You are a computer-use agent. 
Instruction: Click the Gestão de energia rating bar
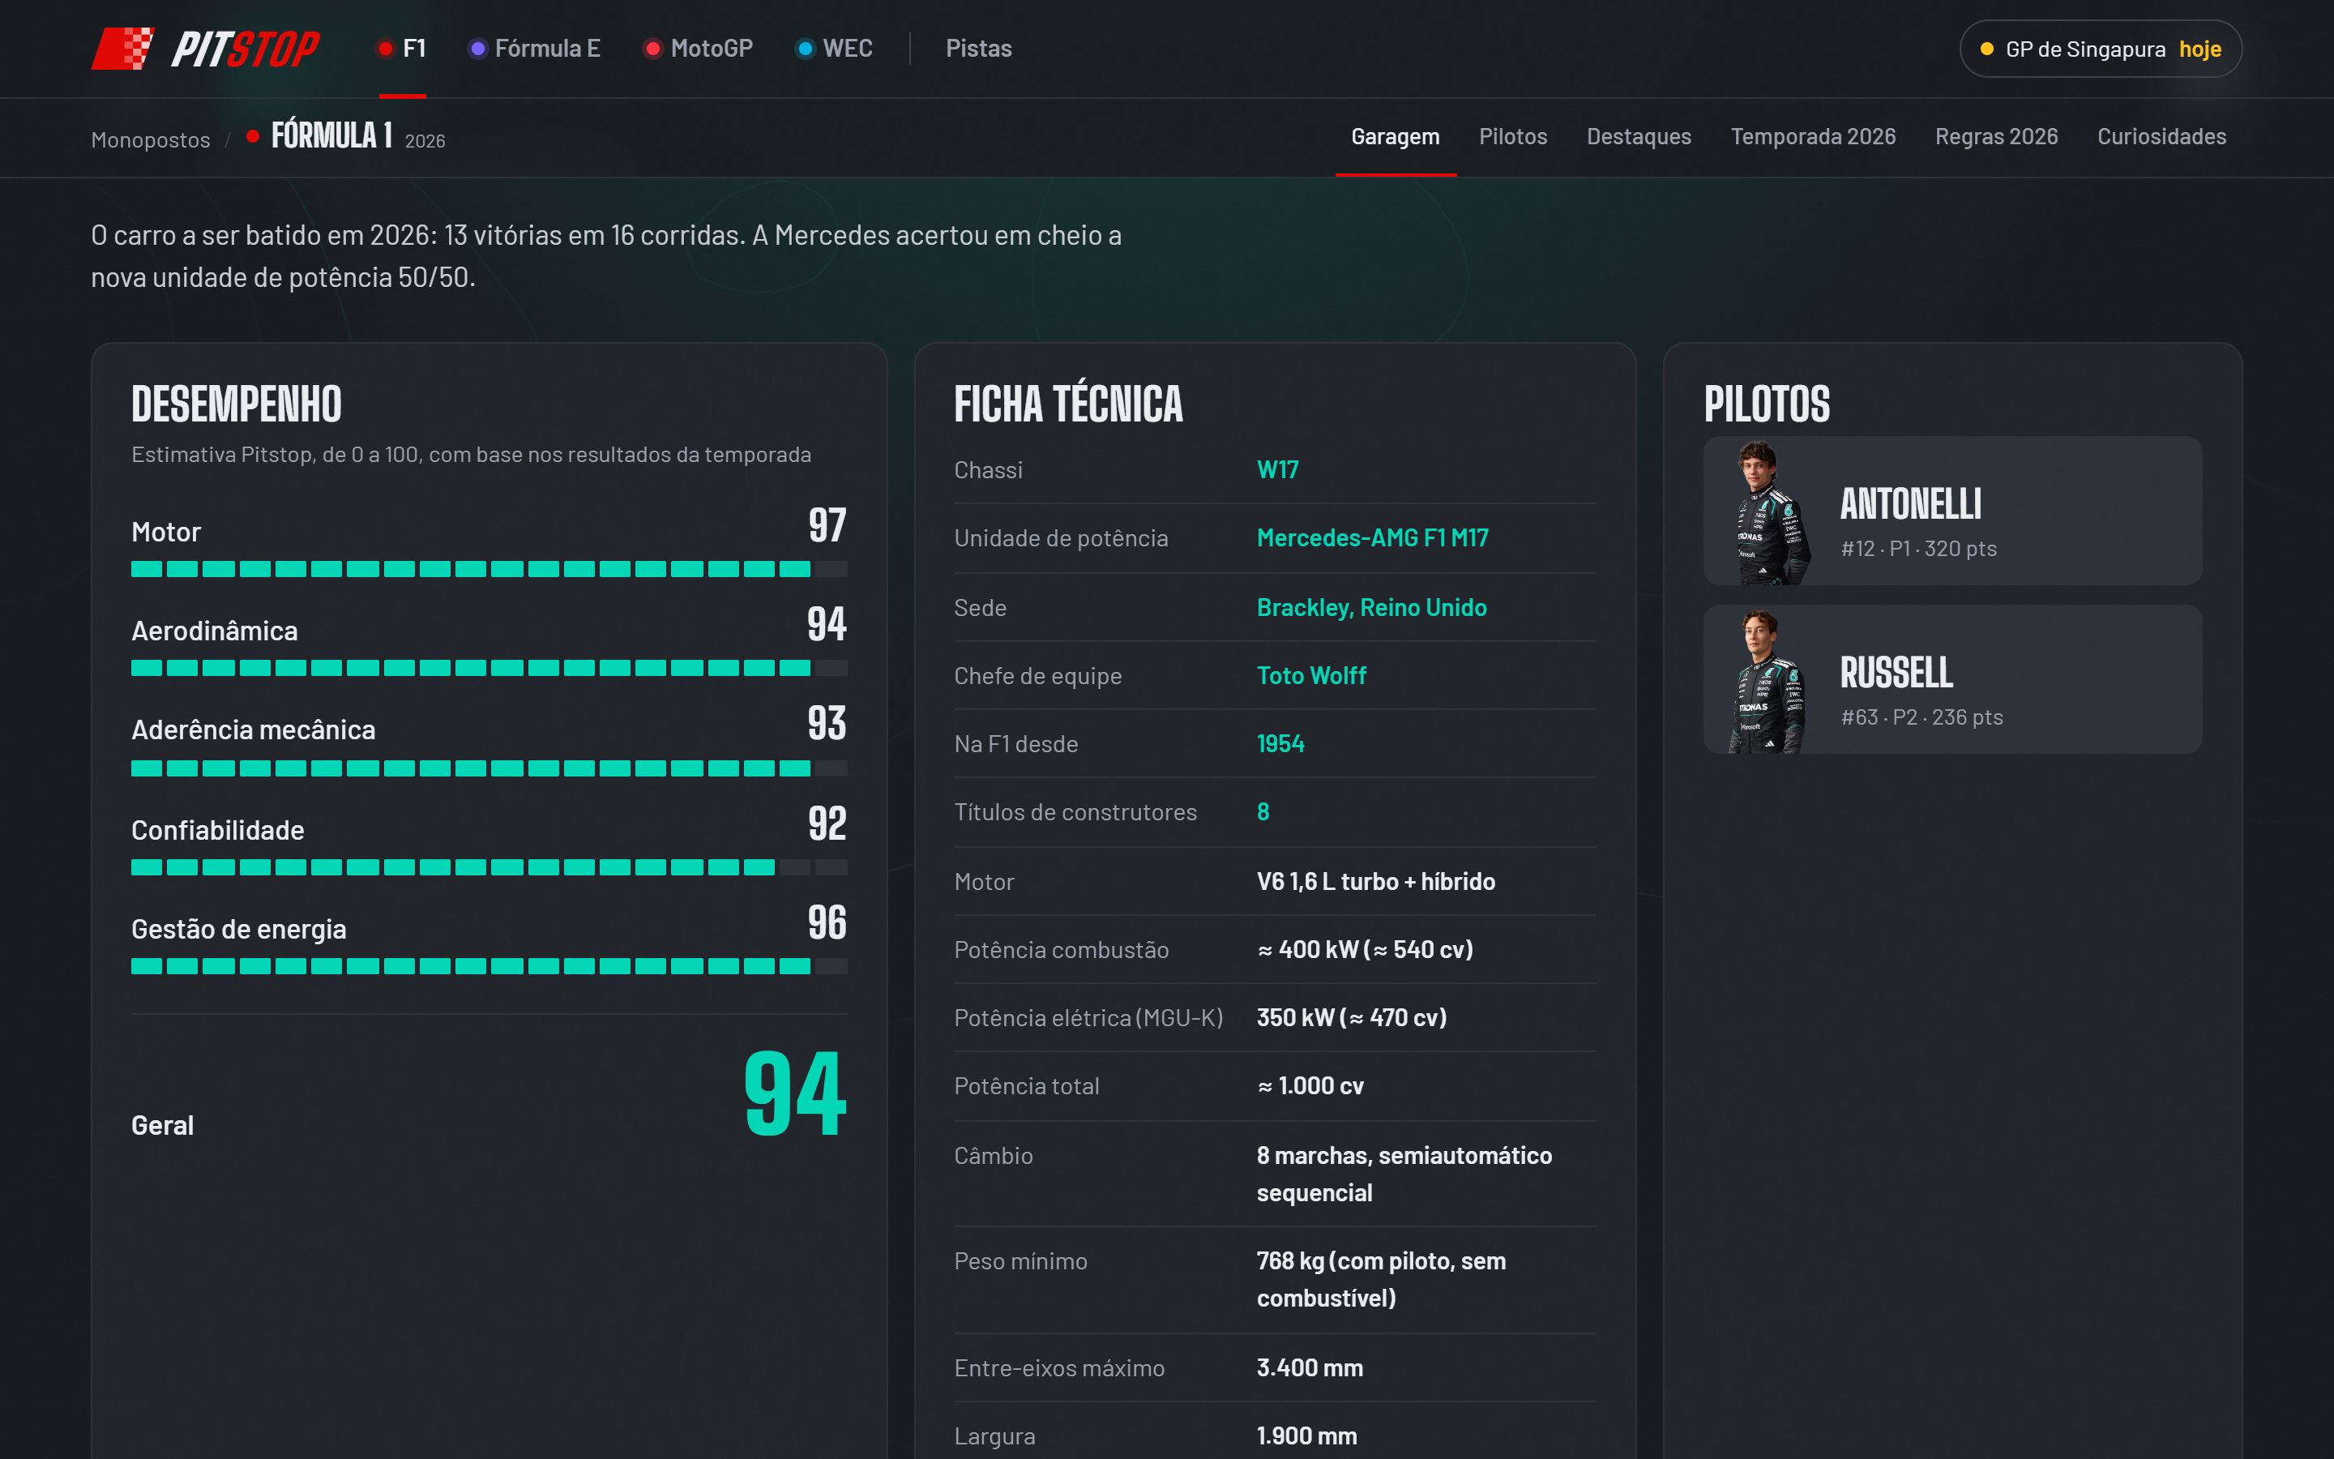(489, 966)
